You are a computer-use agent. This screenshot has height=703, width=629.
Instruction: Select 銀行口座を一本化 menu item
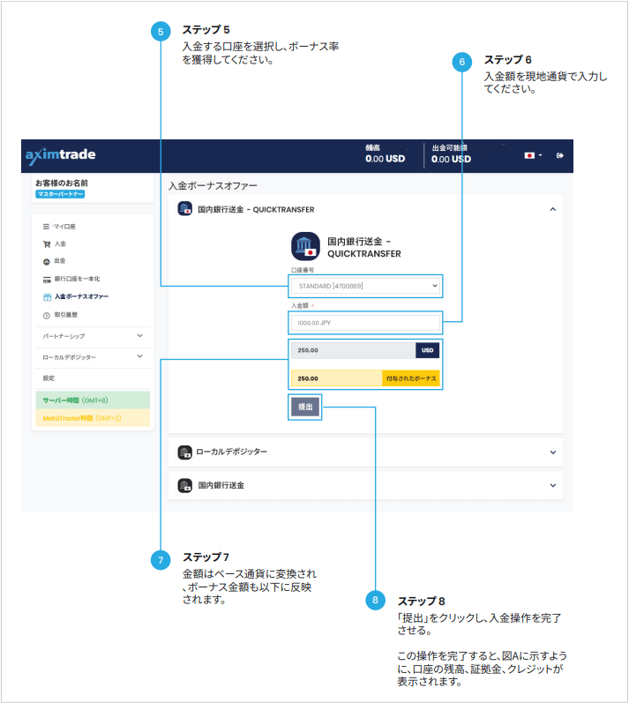pyautogui.click(x=77, y=279)
